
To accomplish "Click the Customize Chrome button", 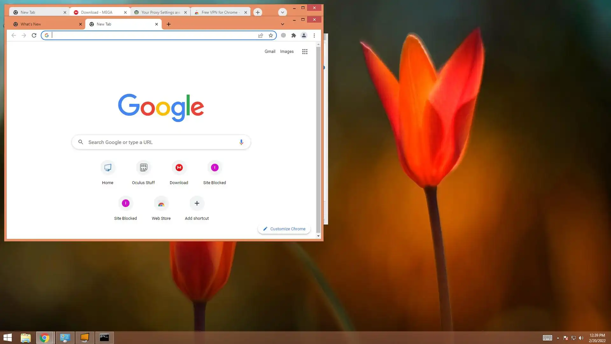I will point(284,229).
